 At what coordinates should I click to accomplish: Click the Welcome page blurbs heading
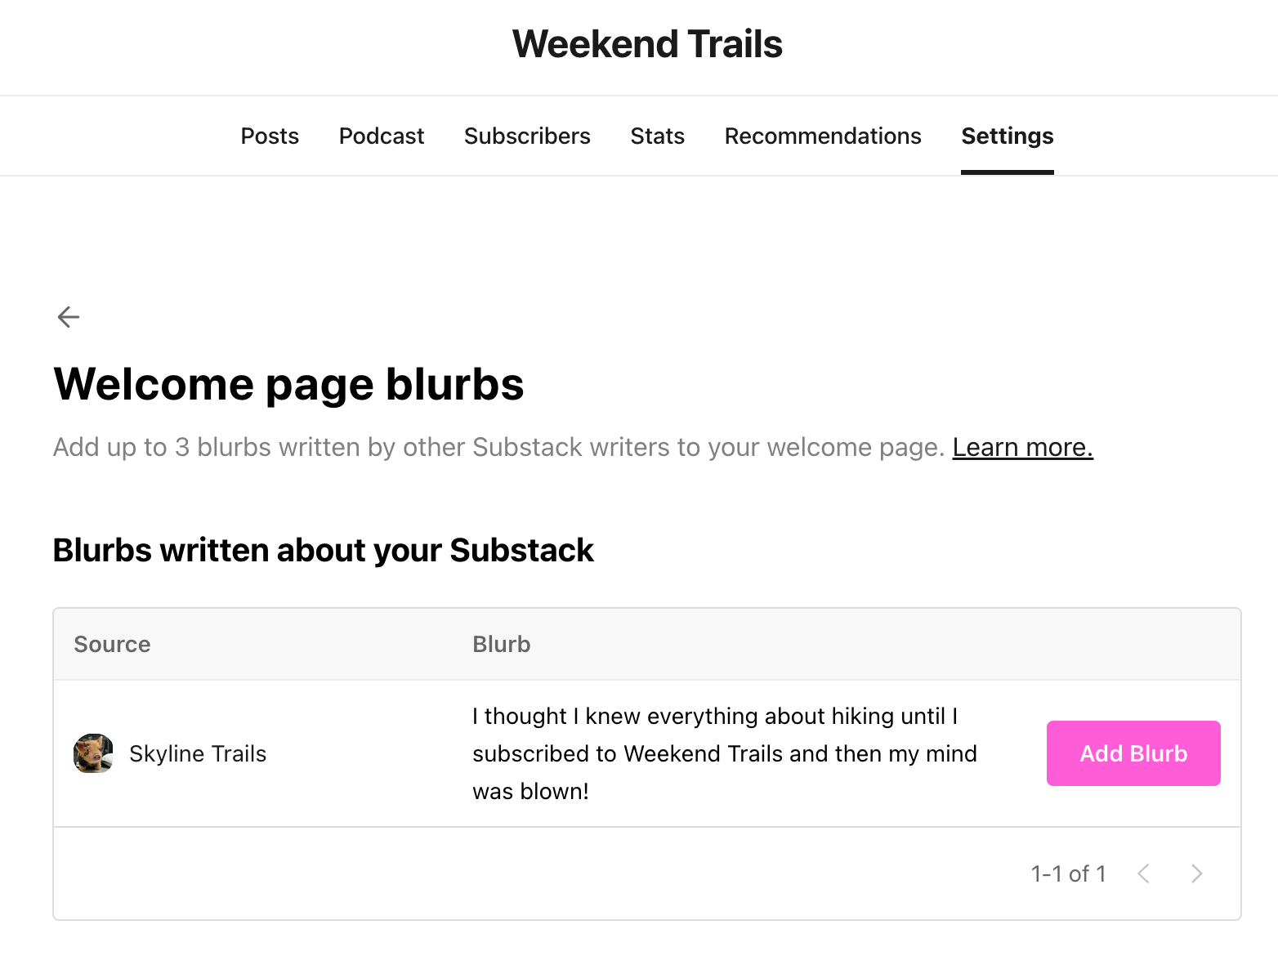288,384
